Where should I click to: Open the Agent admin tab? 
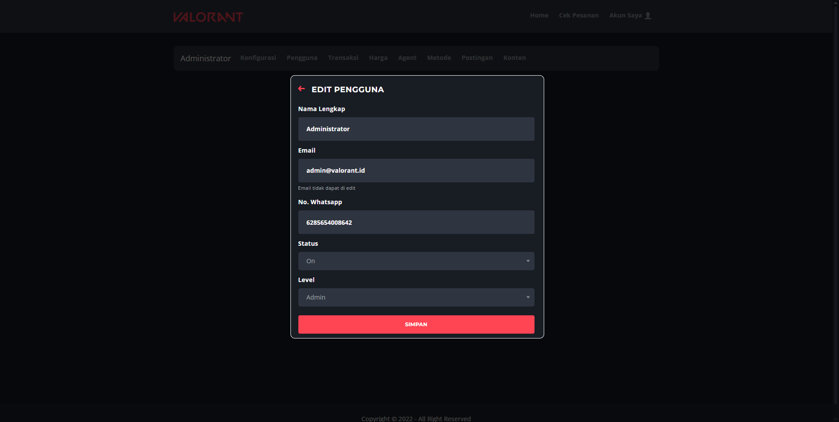pyautogui.click(x=407, y=58)
